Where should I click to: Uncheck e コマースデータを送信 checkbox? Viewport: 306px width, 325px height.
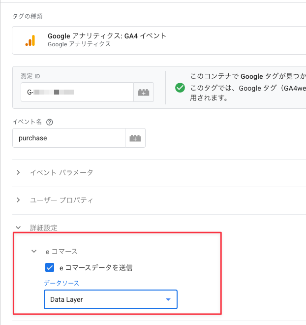click(x=50, y=267)
